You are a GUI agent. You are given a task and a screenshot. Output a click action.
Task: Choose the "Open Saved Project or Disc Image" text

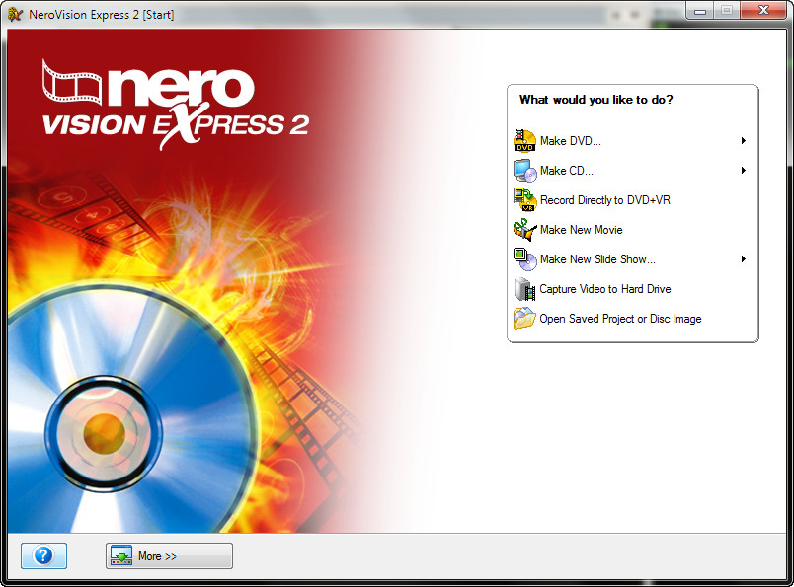[620, 319]
